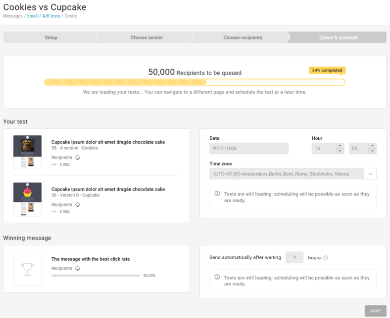Go to the Setup step
This screenshot has width=390, height=318.
click(51, 38)
